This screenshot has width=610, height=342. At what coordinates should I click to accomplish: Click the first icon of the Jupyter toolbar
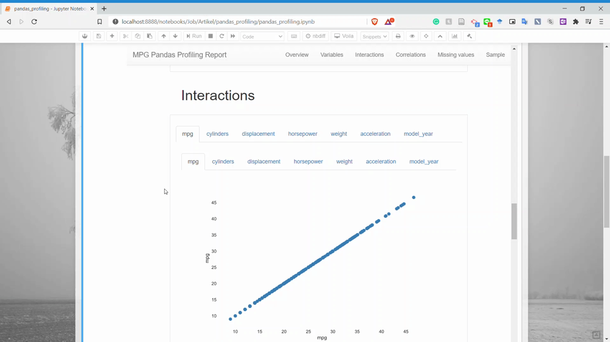[x=85, y=36]
